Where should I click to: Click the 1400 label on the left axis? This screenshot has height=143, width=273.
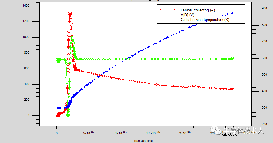(x=29, y=6)
